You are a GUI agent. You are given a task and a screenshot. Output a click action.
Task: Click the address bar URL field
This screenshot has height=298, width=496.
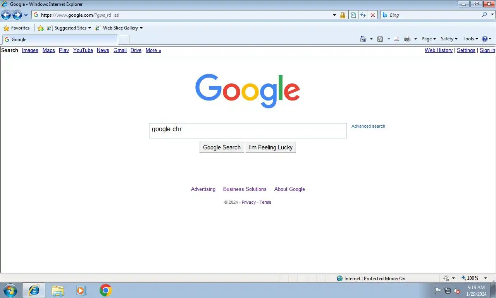(182, 15)
